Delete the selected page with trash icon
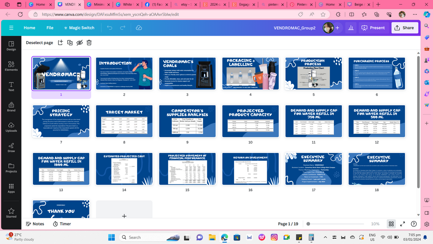Viewport: 433px width, 244px height. tap(89, 43)
